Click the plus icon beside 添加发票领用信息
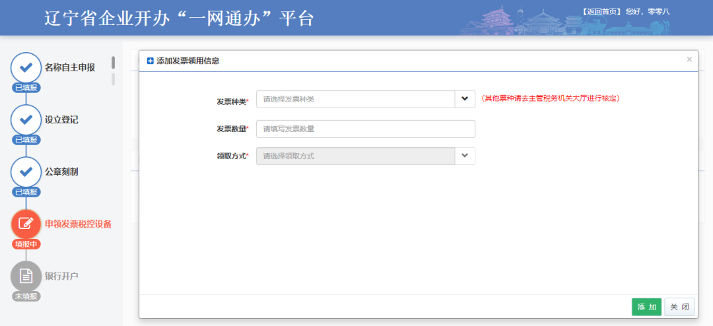The image size is (713, 326). tap(151, 61)
